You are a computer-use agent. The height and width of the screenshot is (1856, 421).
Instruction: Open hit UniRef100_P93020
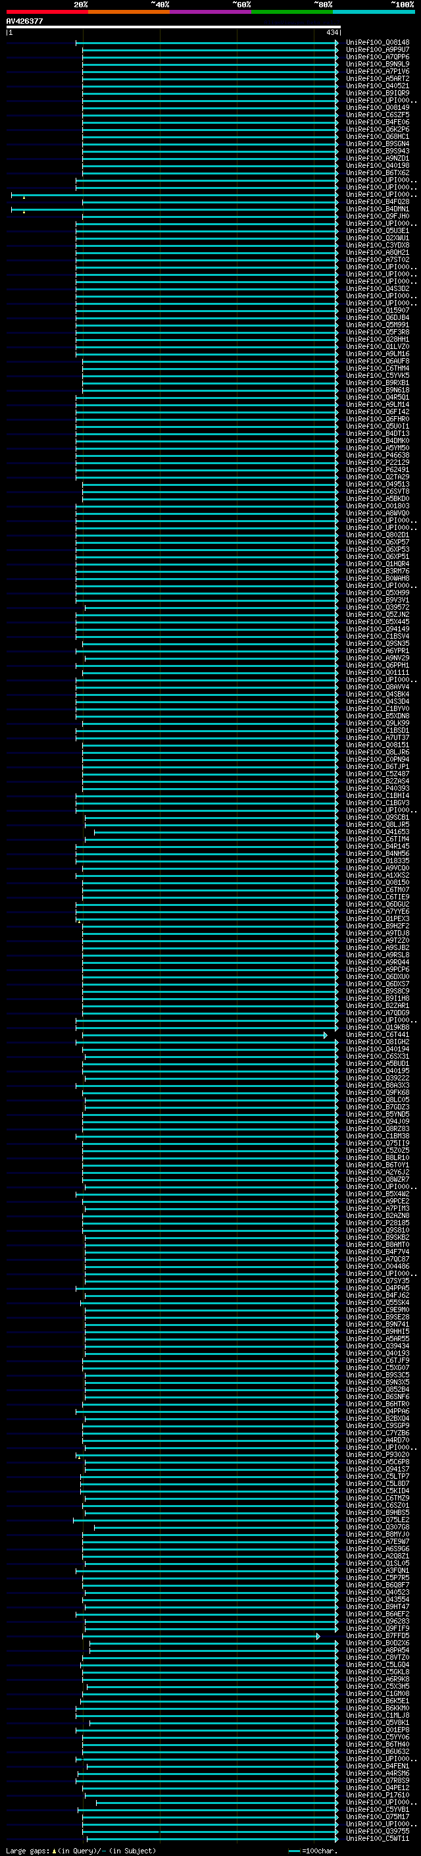pos(378,1454)
